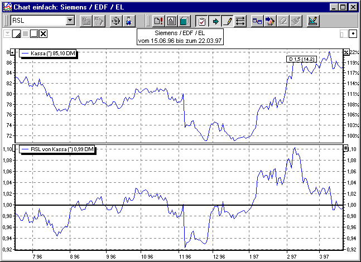Open the RSL indicator dropdown
This screenshot has width=361, height=262.
(70, 21)
